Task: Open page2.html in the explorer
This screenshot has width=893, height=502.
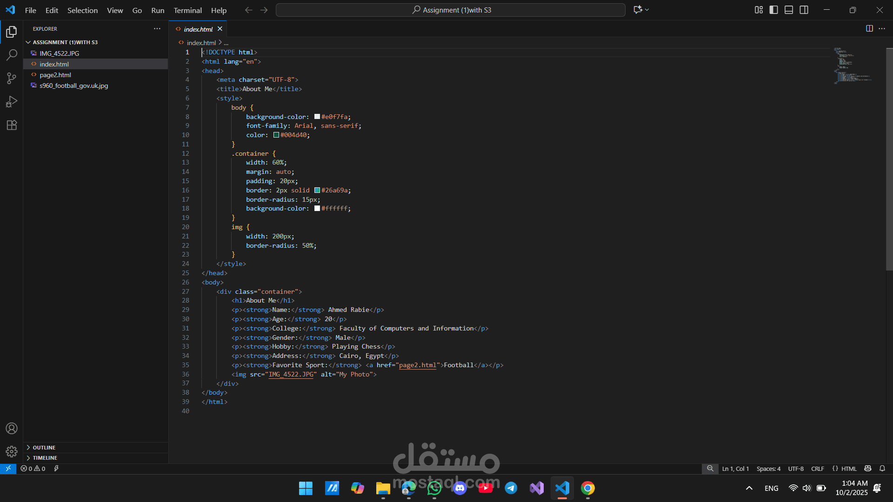Action: point(96,75)
